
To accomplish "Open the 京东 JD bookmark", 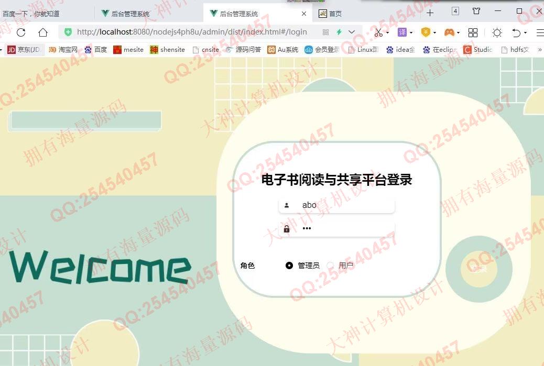I will 24,50.
